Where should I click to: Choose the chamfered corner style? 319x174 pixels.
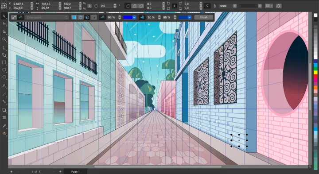[141, 6]
